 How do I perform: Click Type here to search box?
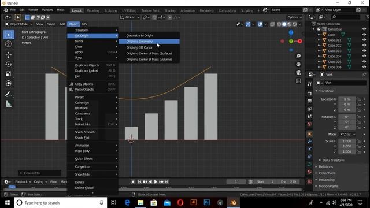60,203
